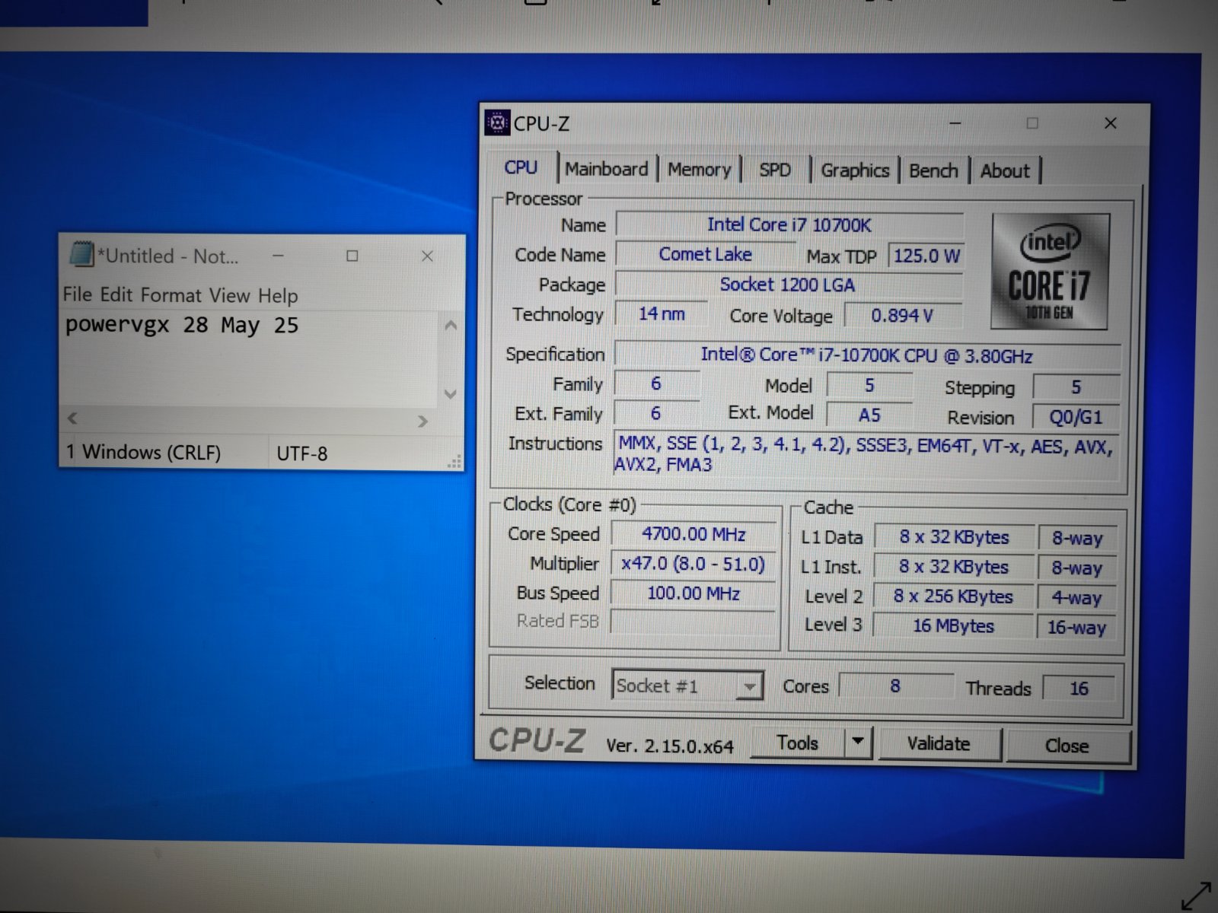
Task: Click the Threads value '16'
Action: (x=1079, y=689)
